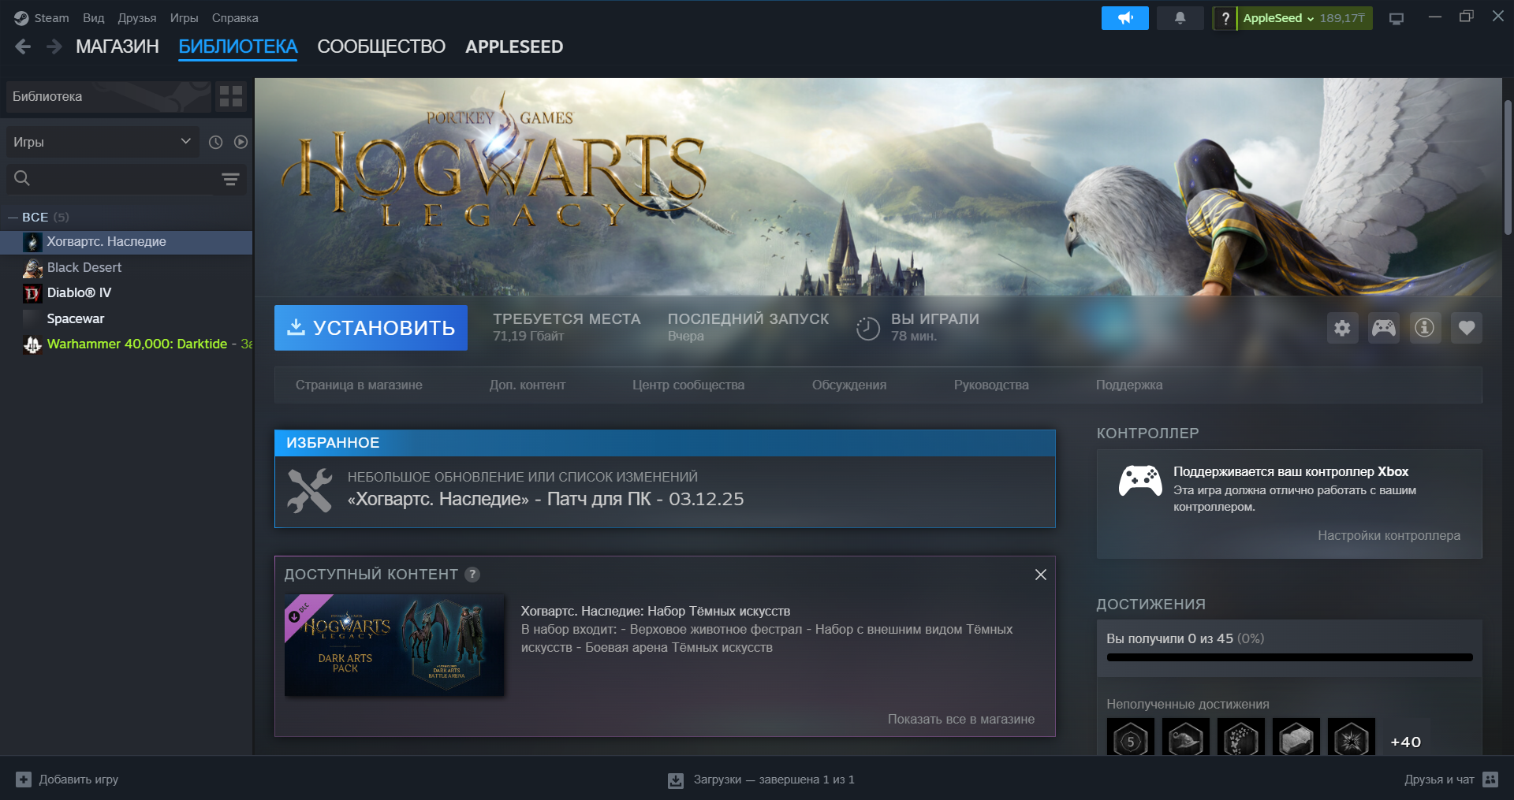Open the Игры menu in the menu bar

click(x=185, y=18)
